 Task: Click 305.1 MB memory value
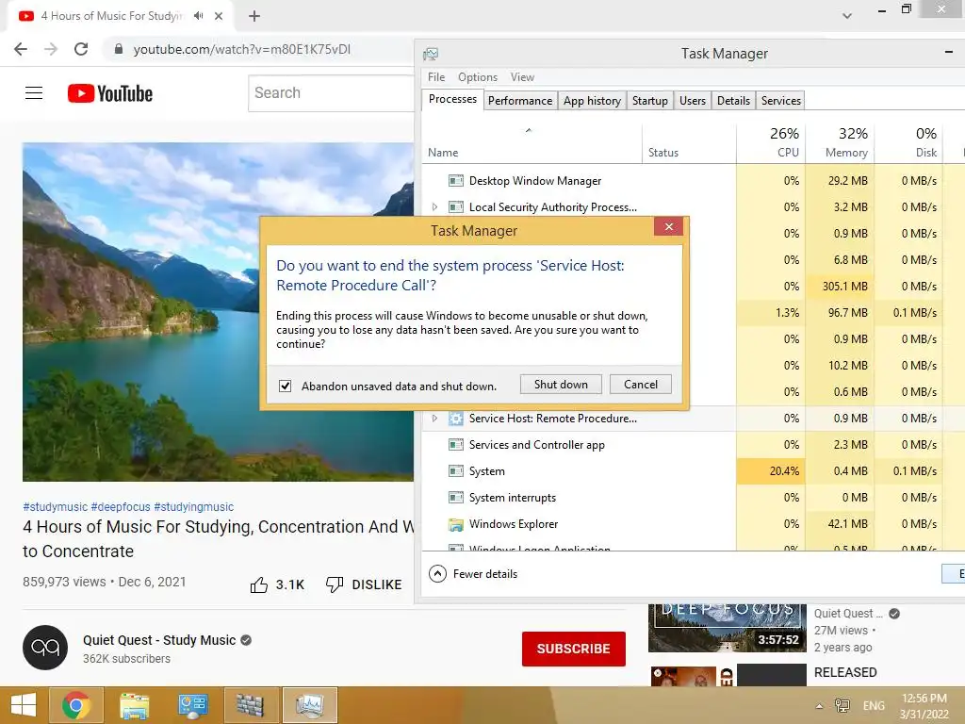click(x=844, y=287)
